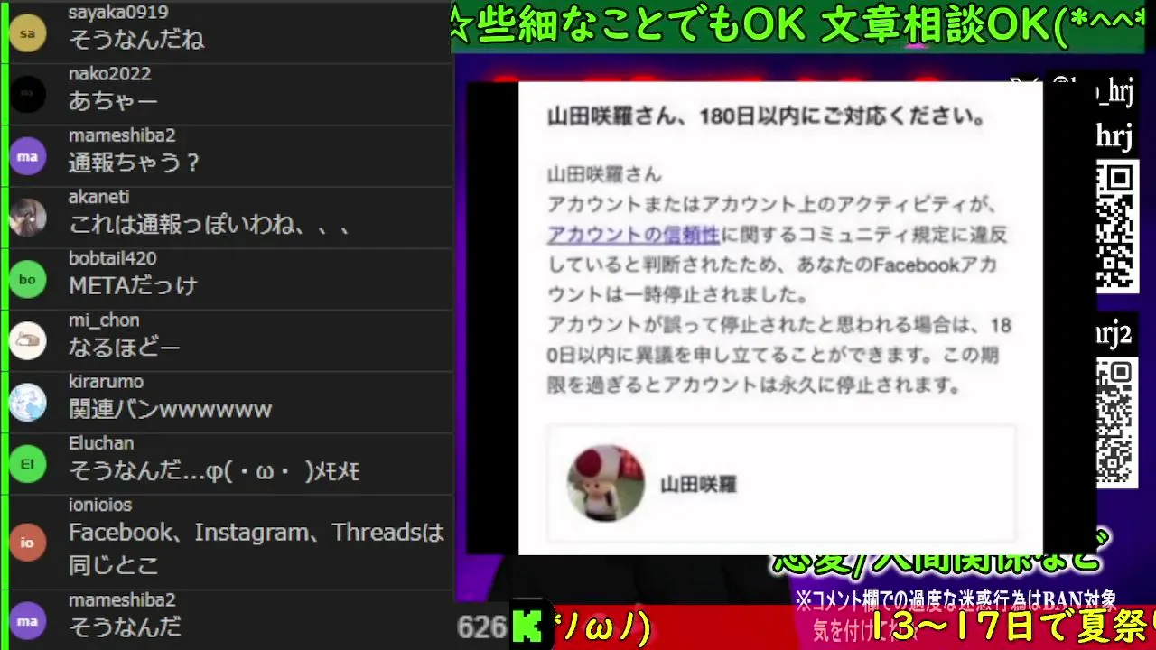Click the viewer count '626'

(481, 627)
